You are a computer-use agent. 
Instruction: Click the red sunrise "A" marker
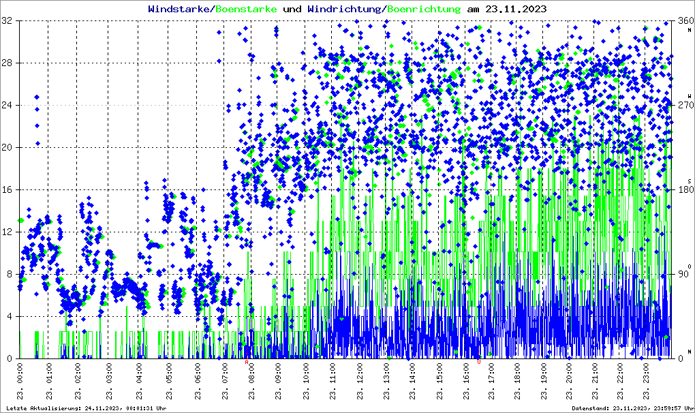[247, 363]
